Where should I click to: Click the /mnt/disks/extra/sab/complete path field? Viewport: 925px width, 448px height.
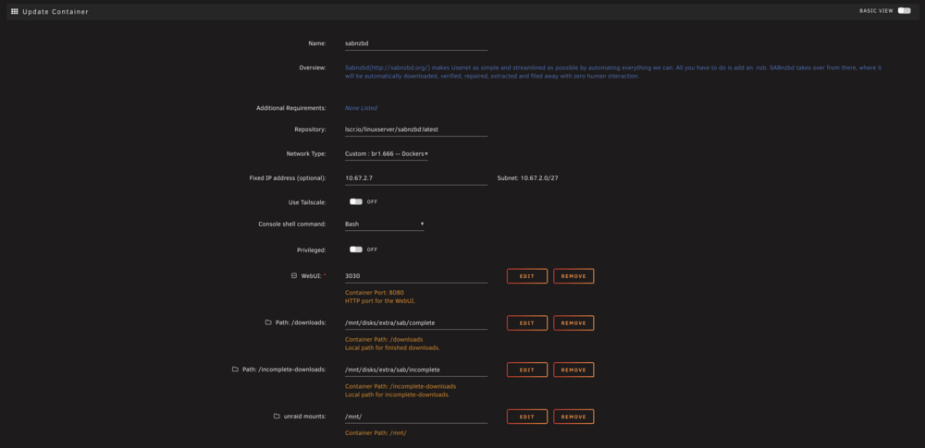tap(416, 323)
